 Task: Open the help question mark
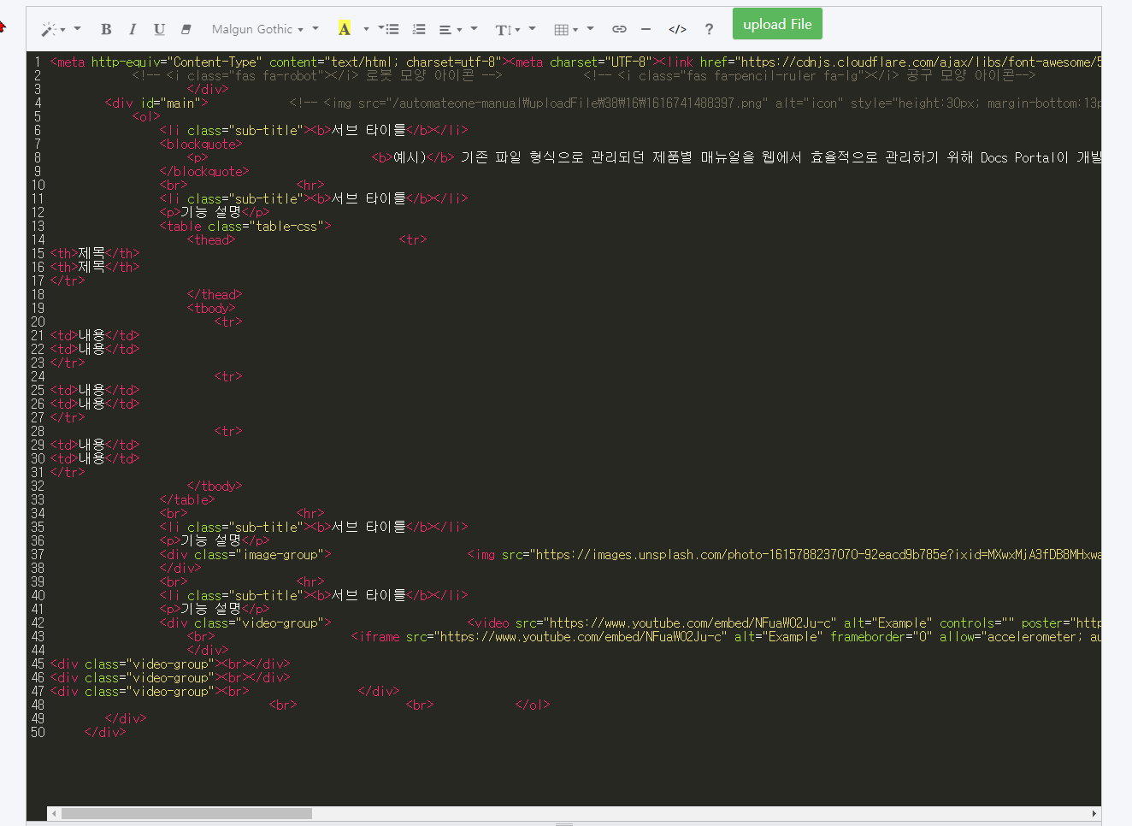(709, 29)
